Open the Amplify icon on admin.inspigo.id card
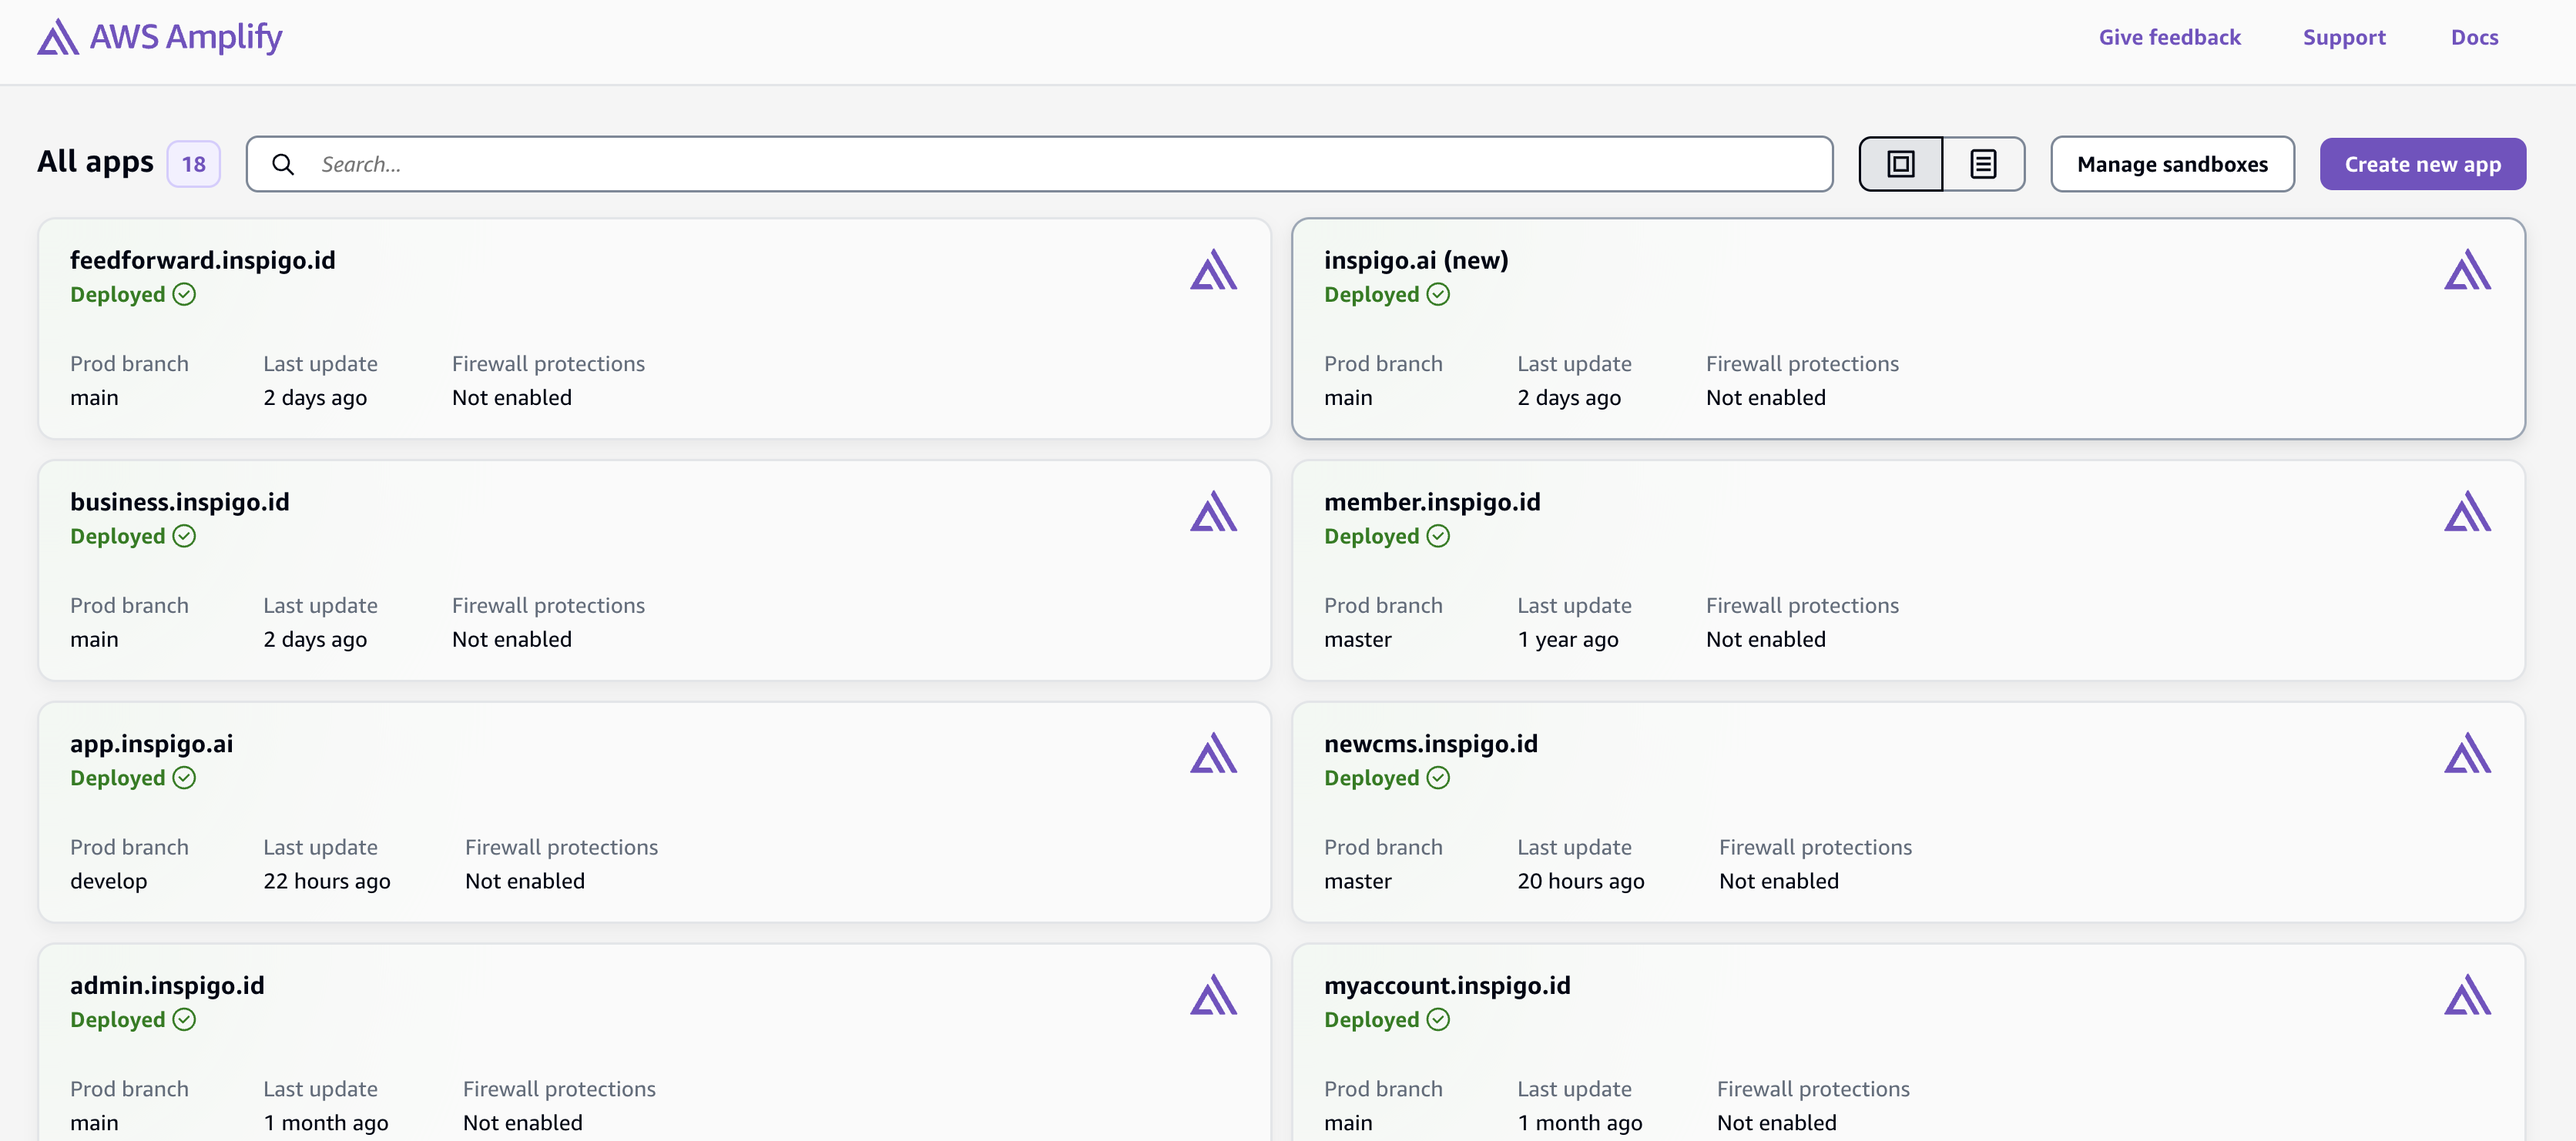 click(1213, 995)
